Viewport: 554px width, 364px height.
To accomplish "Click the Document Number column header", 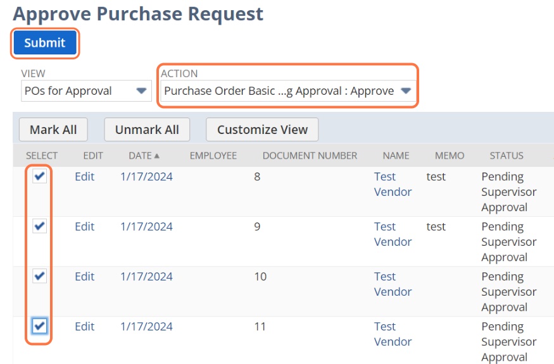I will [x=310, y=155].
